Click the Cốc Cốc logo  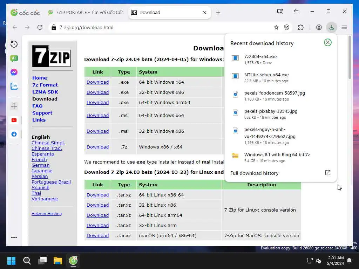pos(25,13)
